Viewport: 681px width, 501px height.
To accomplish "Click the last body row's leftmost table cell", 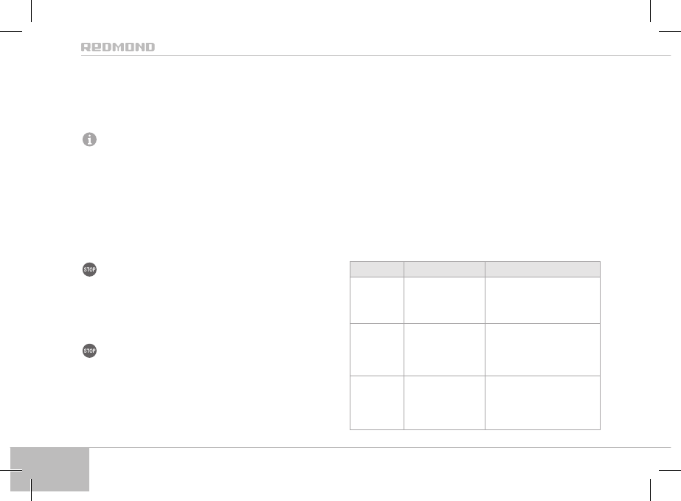I will (376, 402).
